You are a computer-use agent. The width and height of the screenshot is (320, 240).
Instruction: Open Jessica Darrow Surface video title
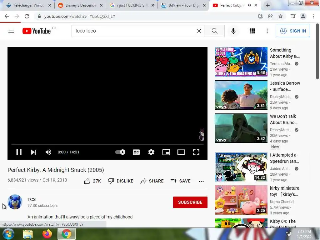tap(285, 86)
